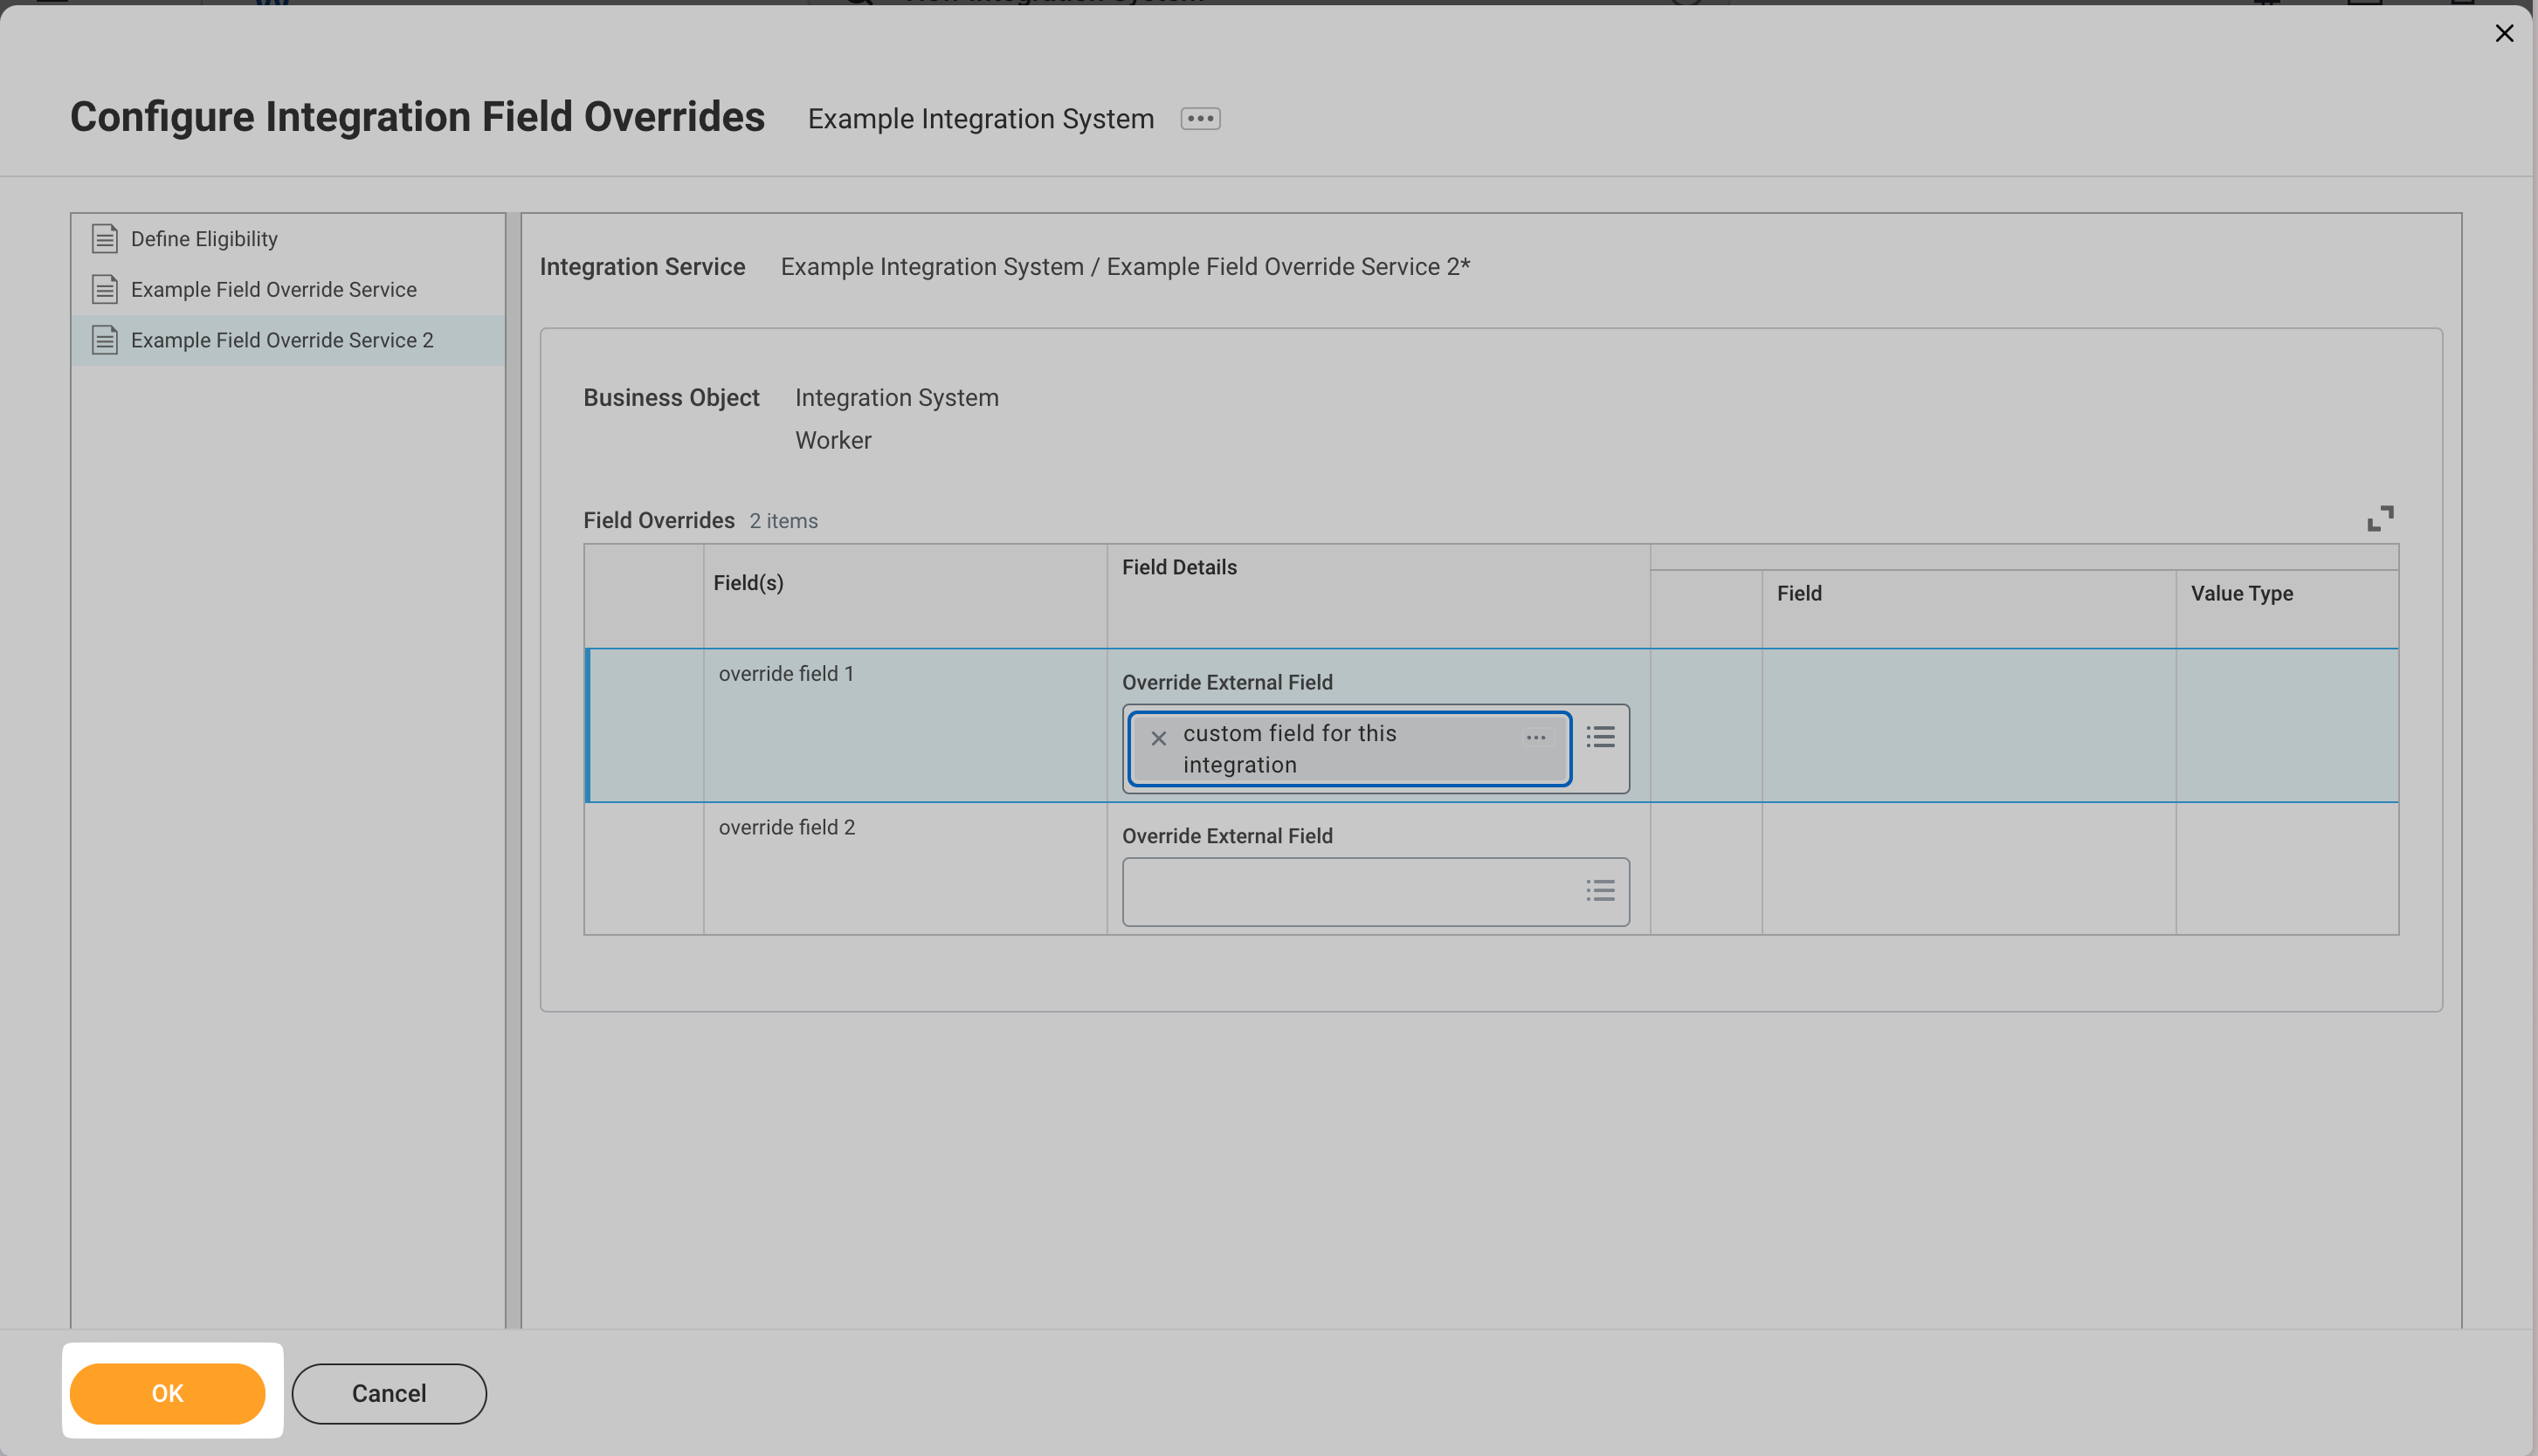Click the Field Overrides 2 items label
Viewport: 2538px width, 1456px height.
[700, 520]
